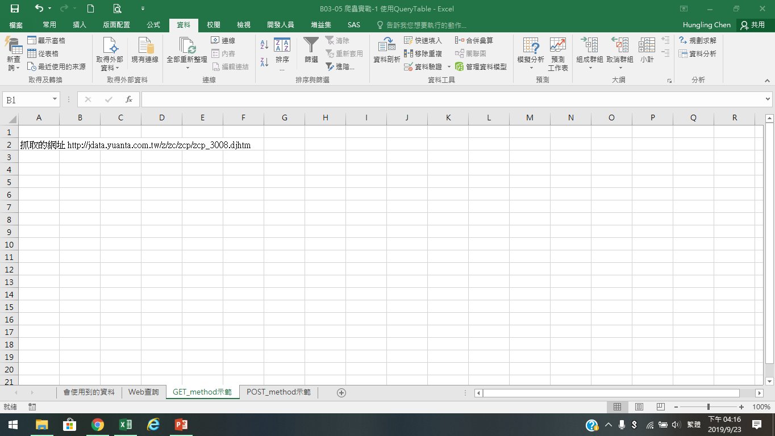
Task: Click the 共用 (Share) button
Action: pos(753,25)
